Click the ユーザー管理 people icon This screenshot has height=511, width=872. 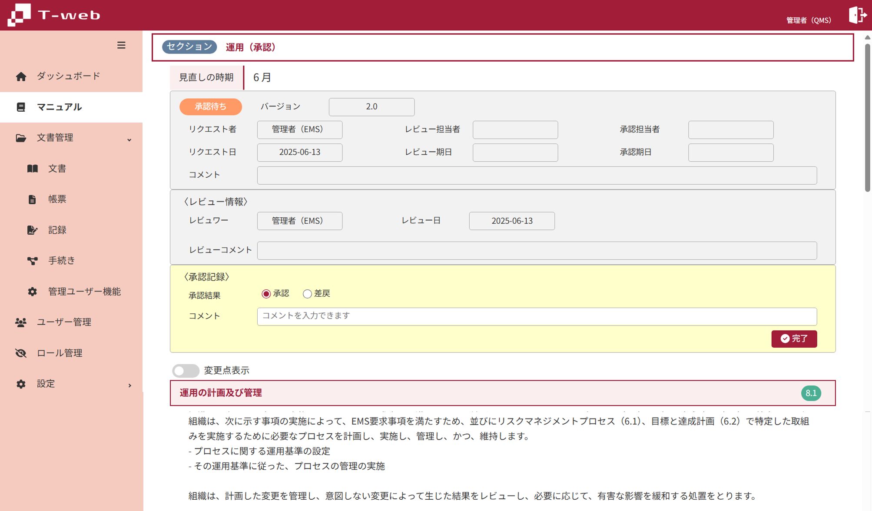(20, 322)
